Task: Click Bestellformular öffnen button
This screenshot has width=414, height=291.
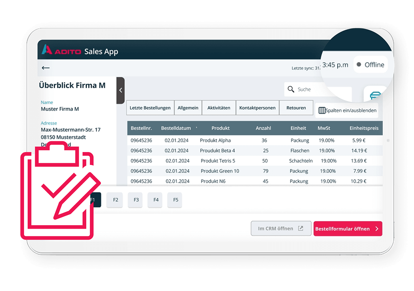Action: 348,229
